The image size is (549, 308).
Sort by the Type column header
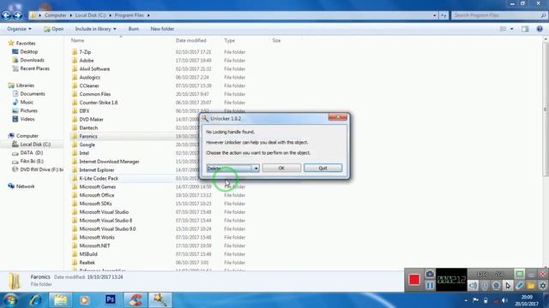click(x=230, y=40)
